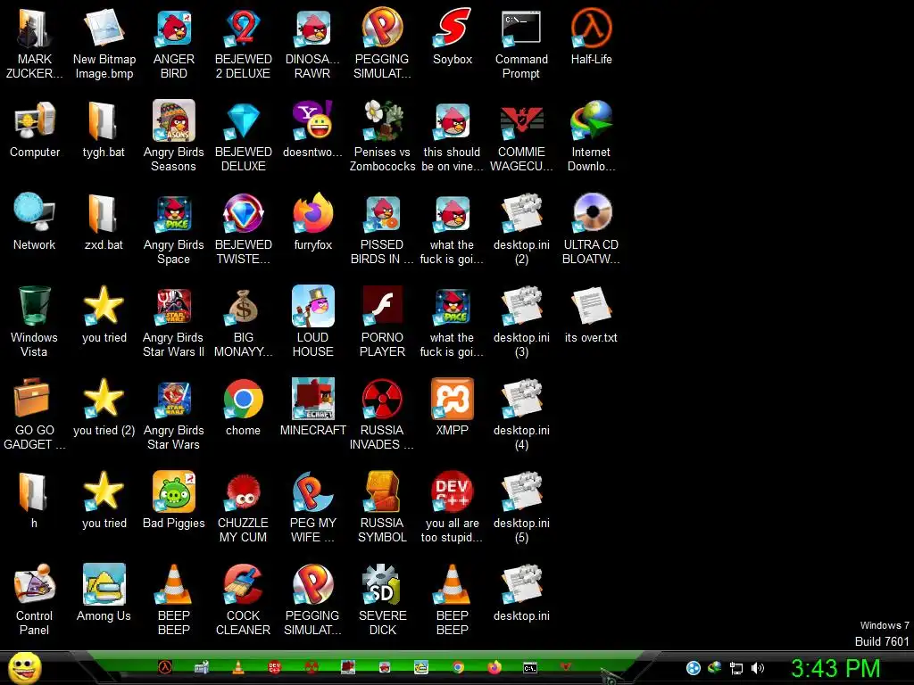914x685 pixels.
Task: Click the radiation symbol taskbar icon
Action: click(x=312, y=667)
